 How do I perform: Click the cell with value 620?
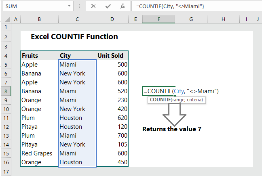[x=112, y=118]
